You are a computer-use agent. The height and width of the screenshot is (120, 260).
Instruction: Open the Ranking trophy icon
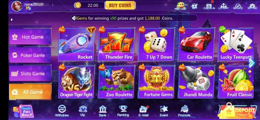(x=123, y=111)
